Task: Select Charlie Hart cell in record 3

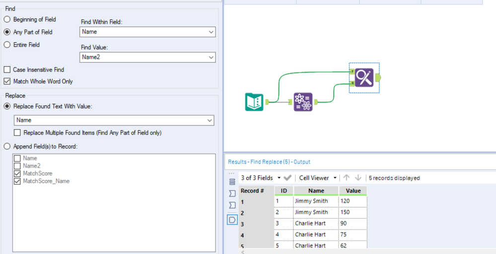Action: click(x=316, y=223)
